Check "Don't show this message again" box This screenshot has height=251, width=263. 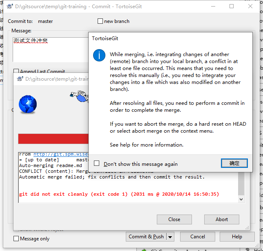(x=97, y=163)
